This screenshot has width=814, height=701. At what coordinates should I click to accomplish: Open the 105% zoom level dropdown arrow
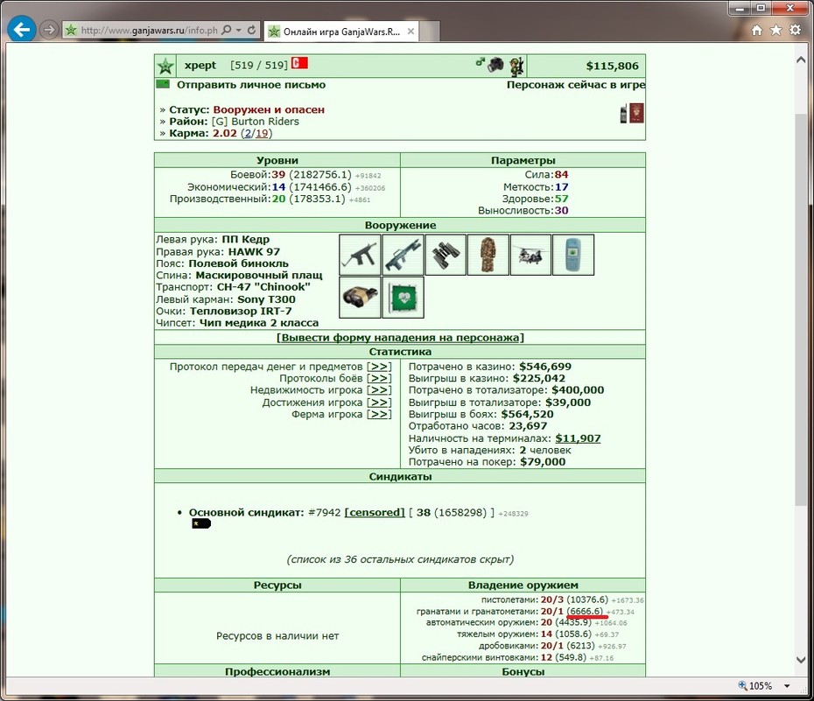[x=787, y=686]
